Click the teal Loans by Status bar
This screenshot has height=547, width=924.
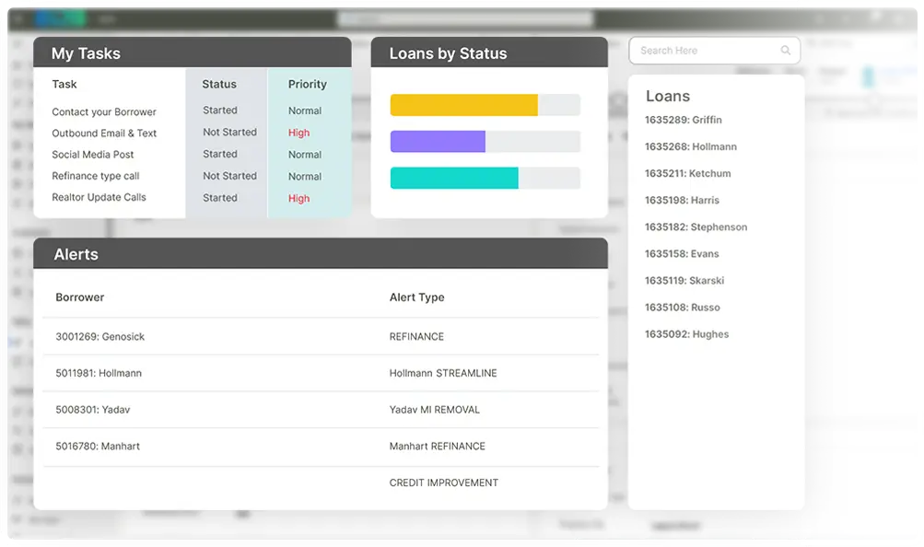tap(454, 178)
